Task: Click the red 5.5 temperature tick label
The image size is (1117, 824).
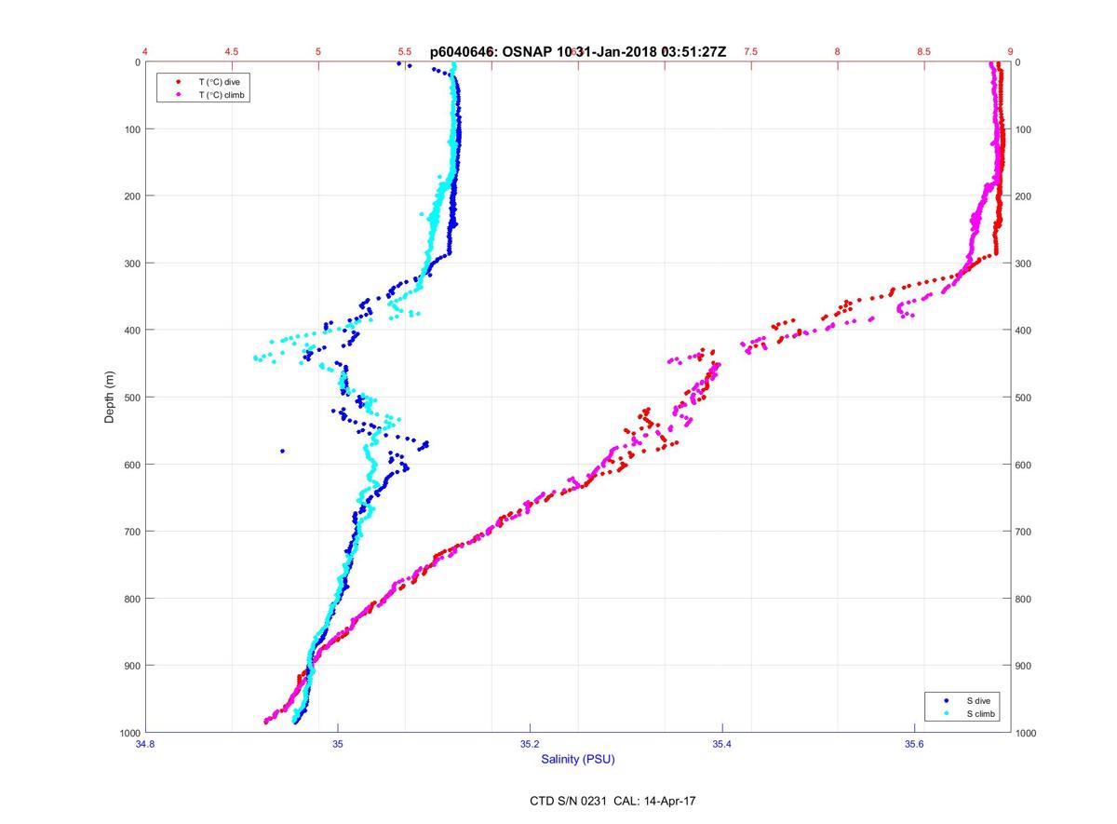Action: (405, 52)
